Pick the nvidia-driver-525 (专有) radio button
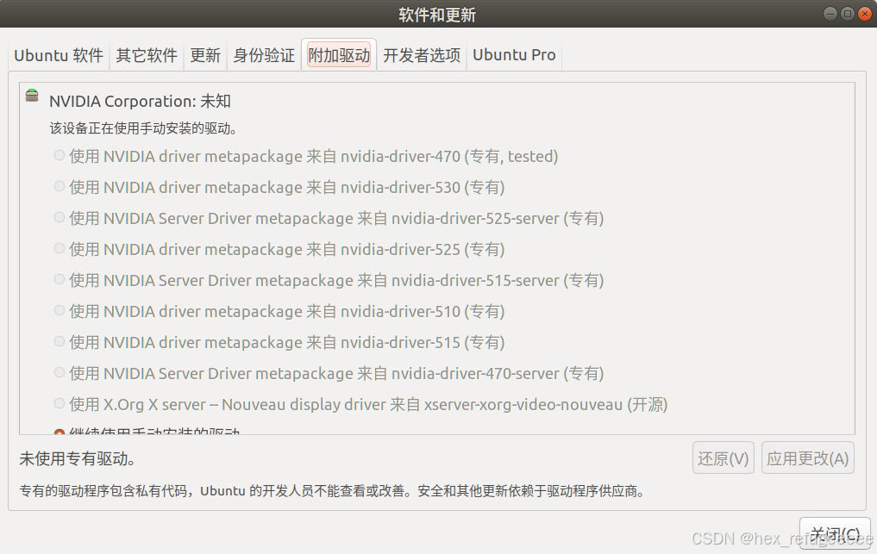Image resolution: width=877 pixels, height=554 pixels. 60,248
